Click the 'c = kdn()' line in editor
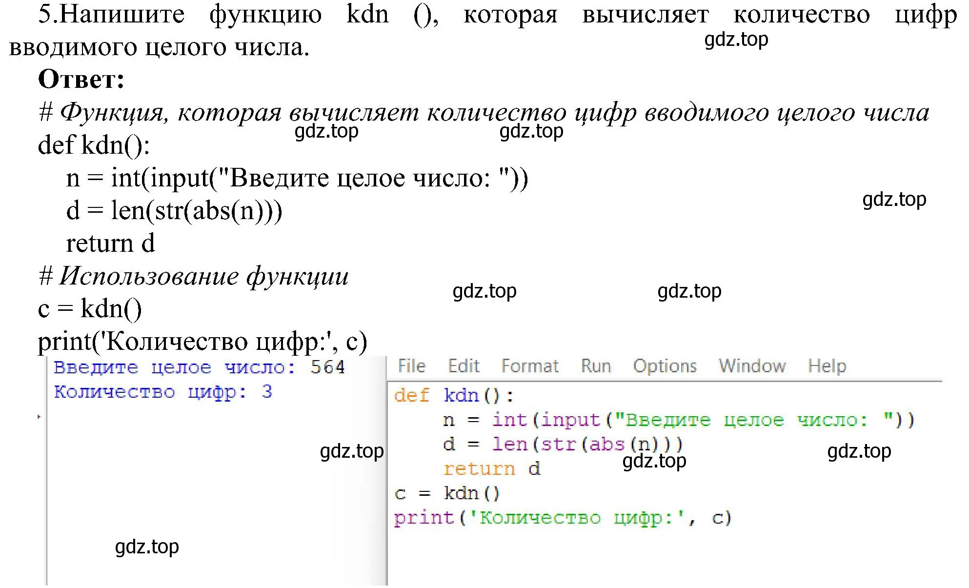This screenshot has height=588, width=969. (447, 493)
